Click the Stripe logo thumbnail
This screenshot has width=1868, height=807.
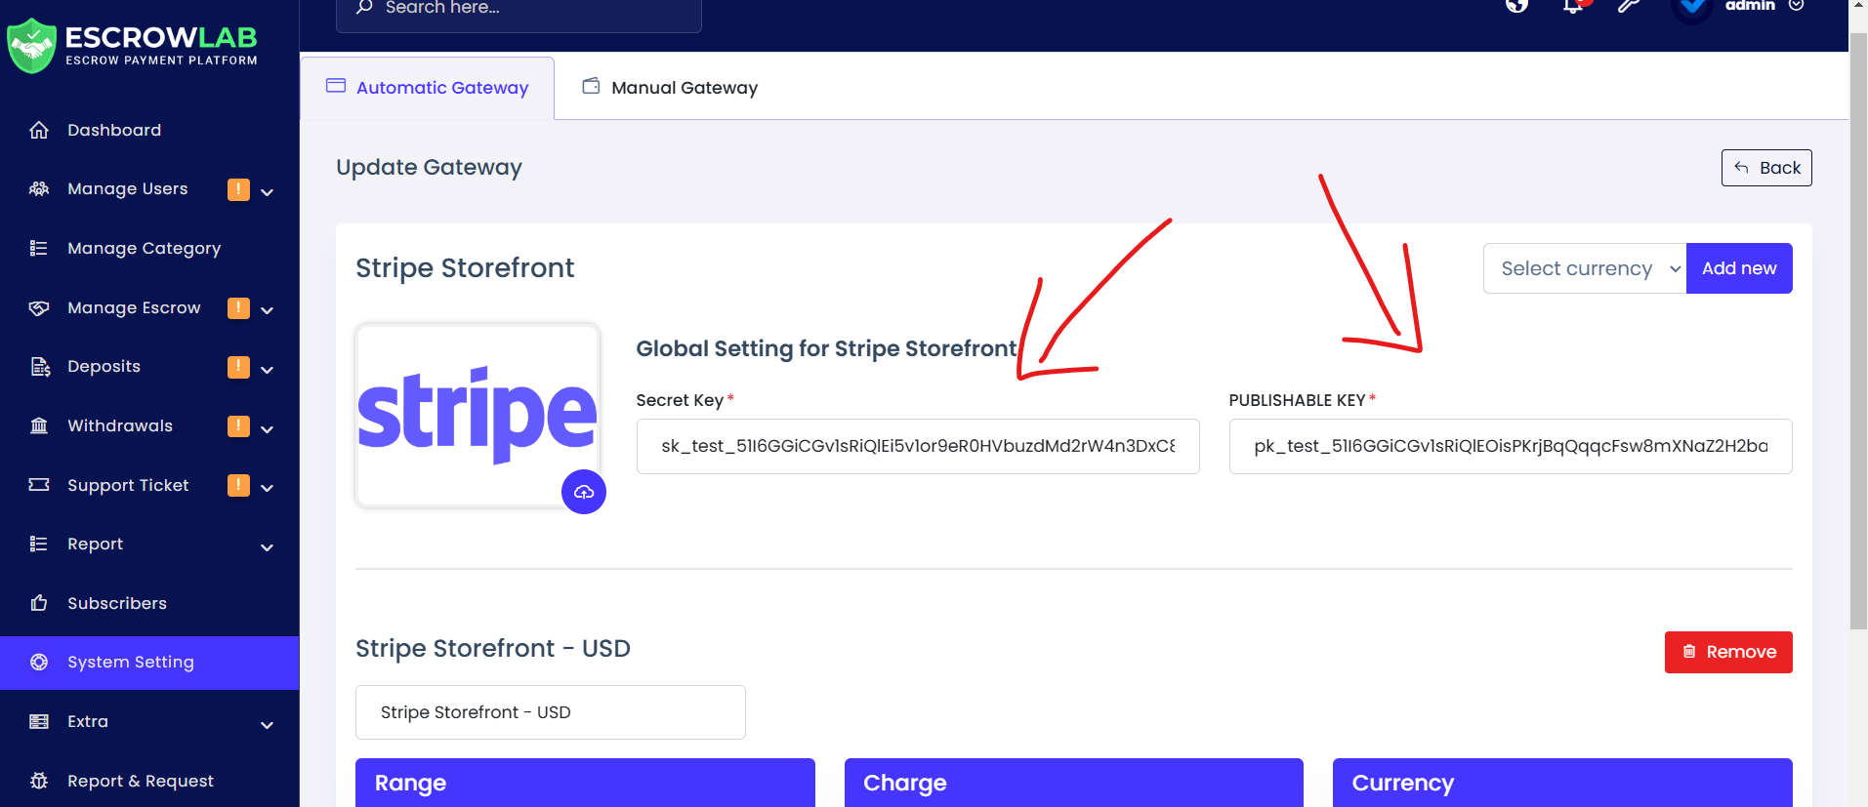(x=477, y=416)
